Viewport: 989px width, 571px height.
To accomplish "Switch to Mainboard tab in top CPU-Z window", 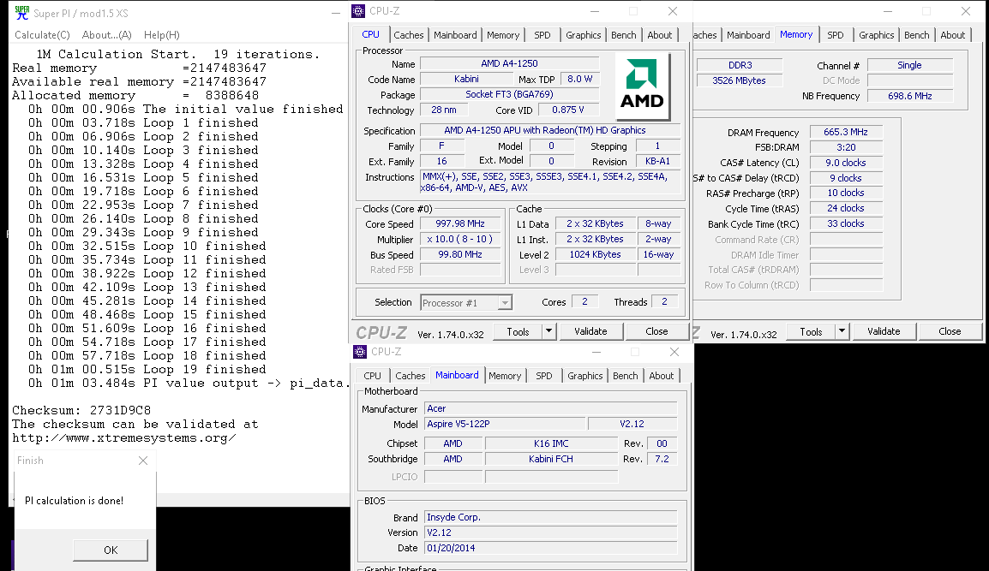I will (455, 35).
